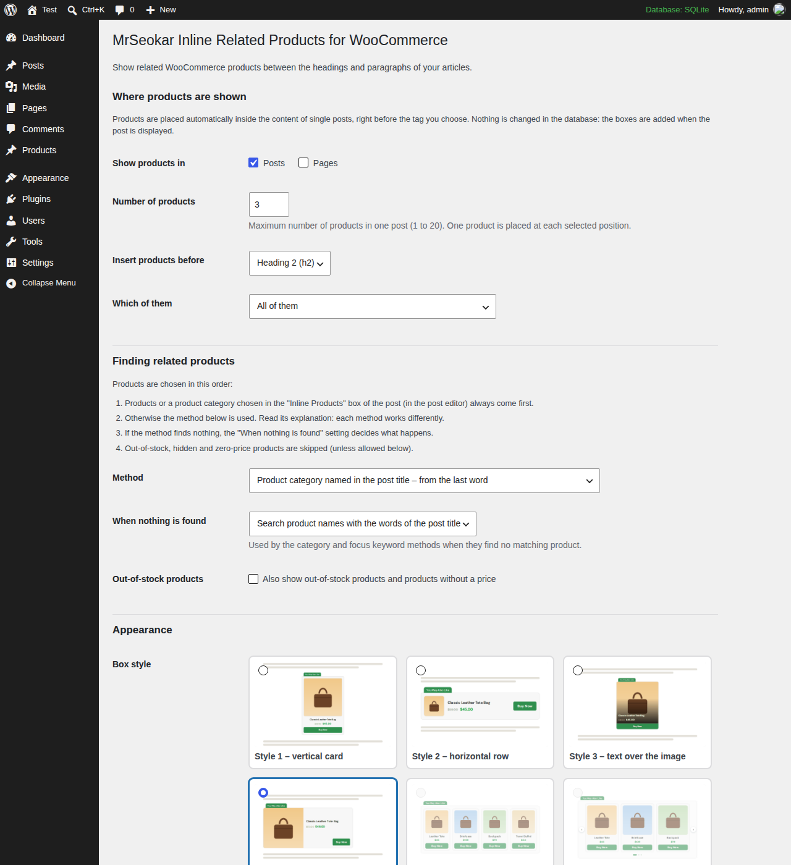Image resolution: width=791 pixels, height=865 pixels.
Task: Click the Howdy, admin link
Action: [743, 10]
